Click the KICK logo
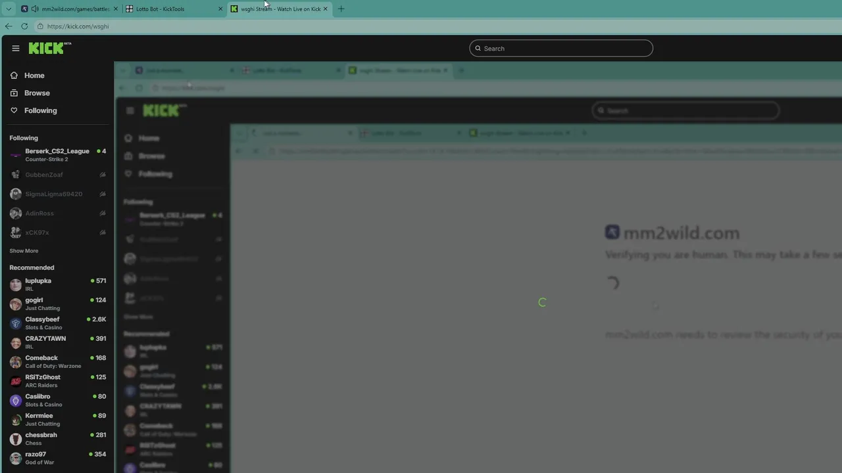842x473 pixels. 50,48
